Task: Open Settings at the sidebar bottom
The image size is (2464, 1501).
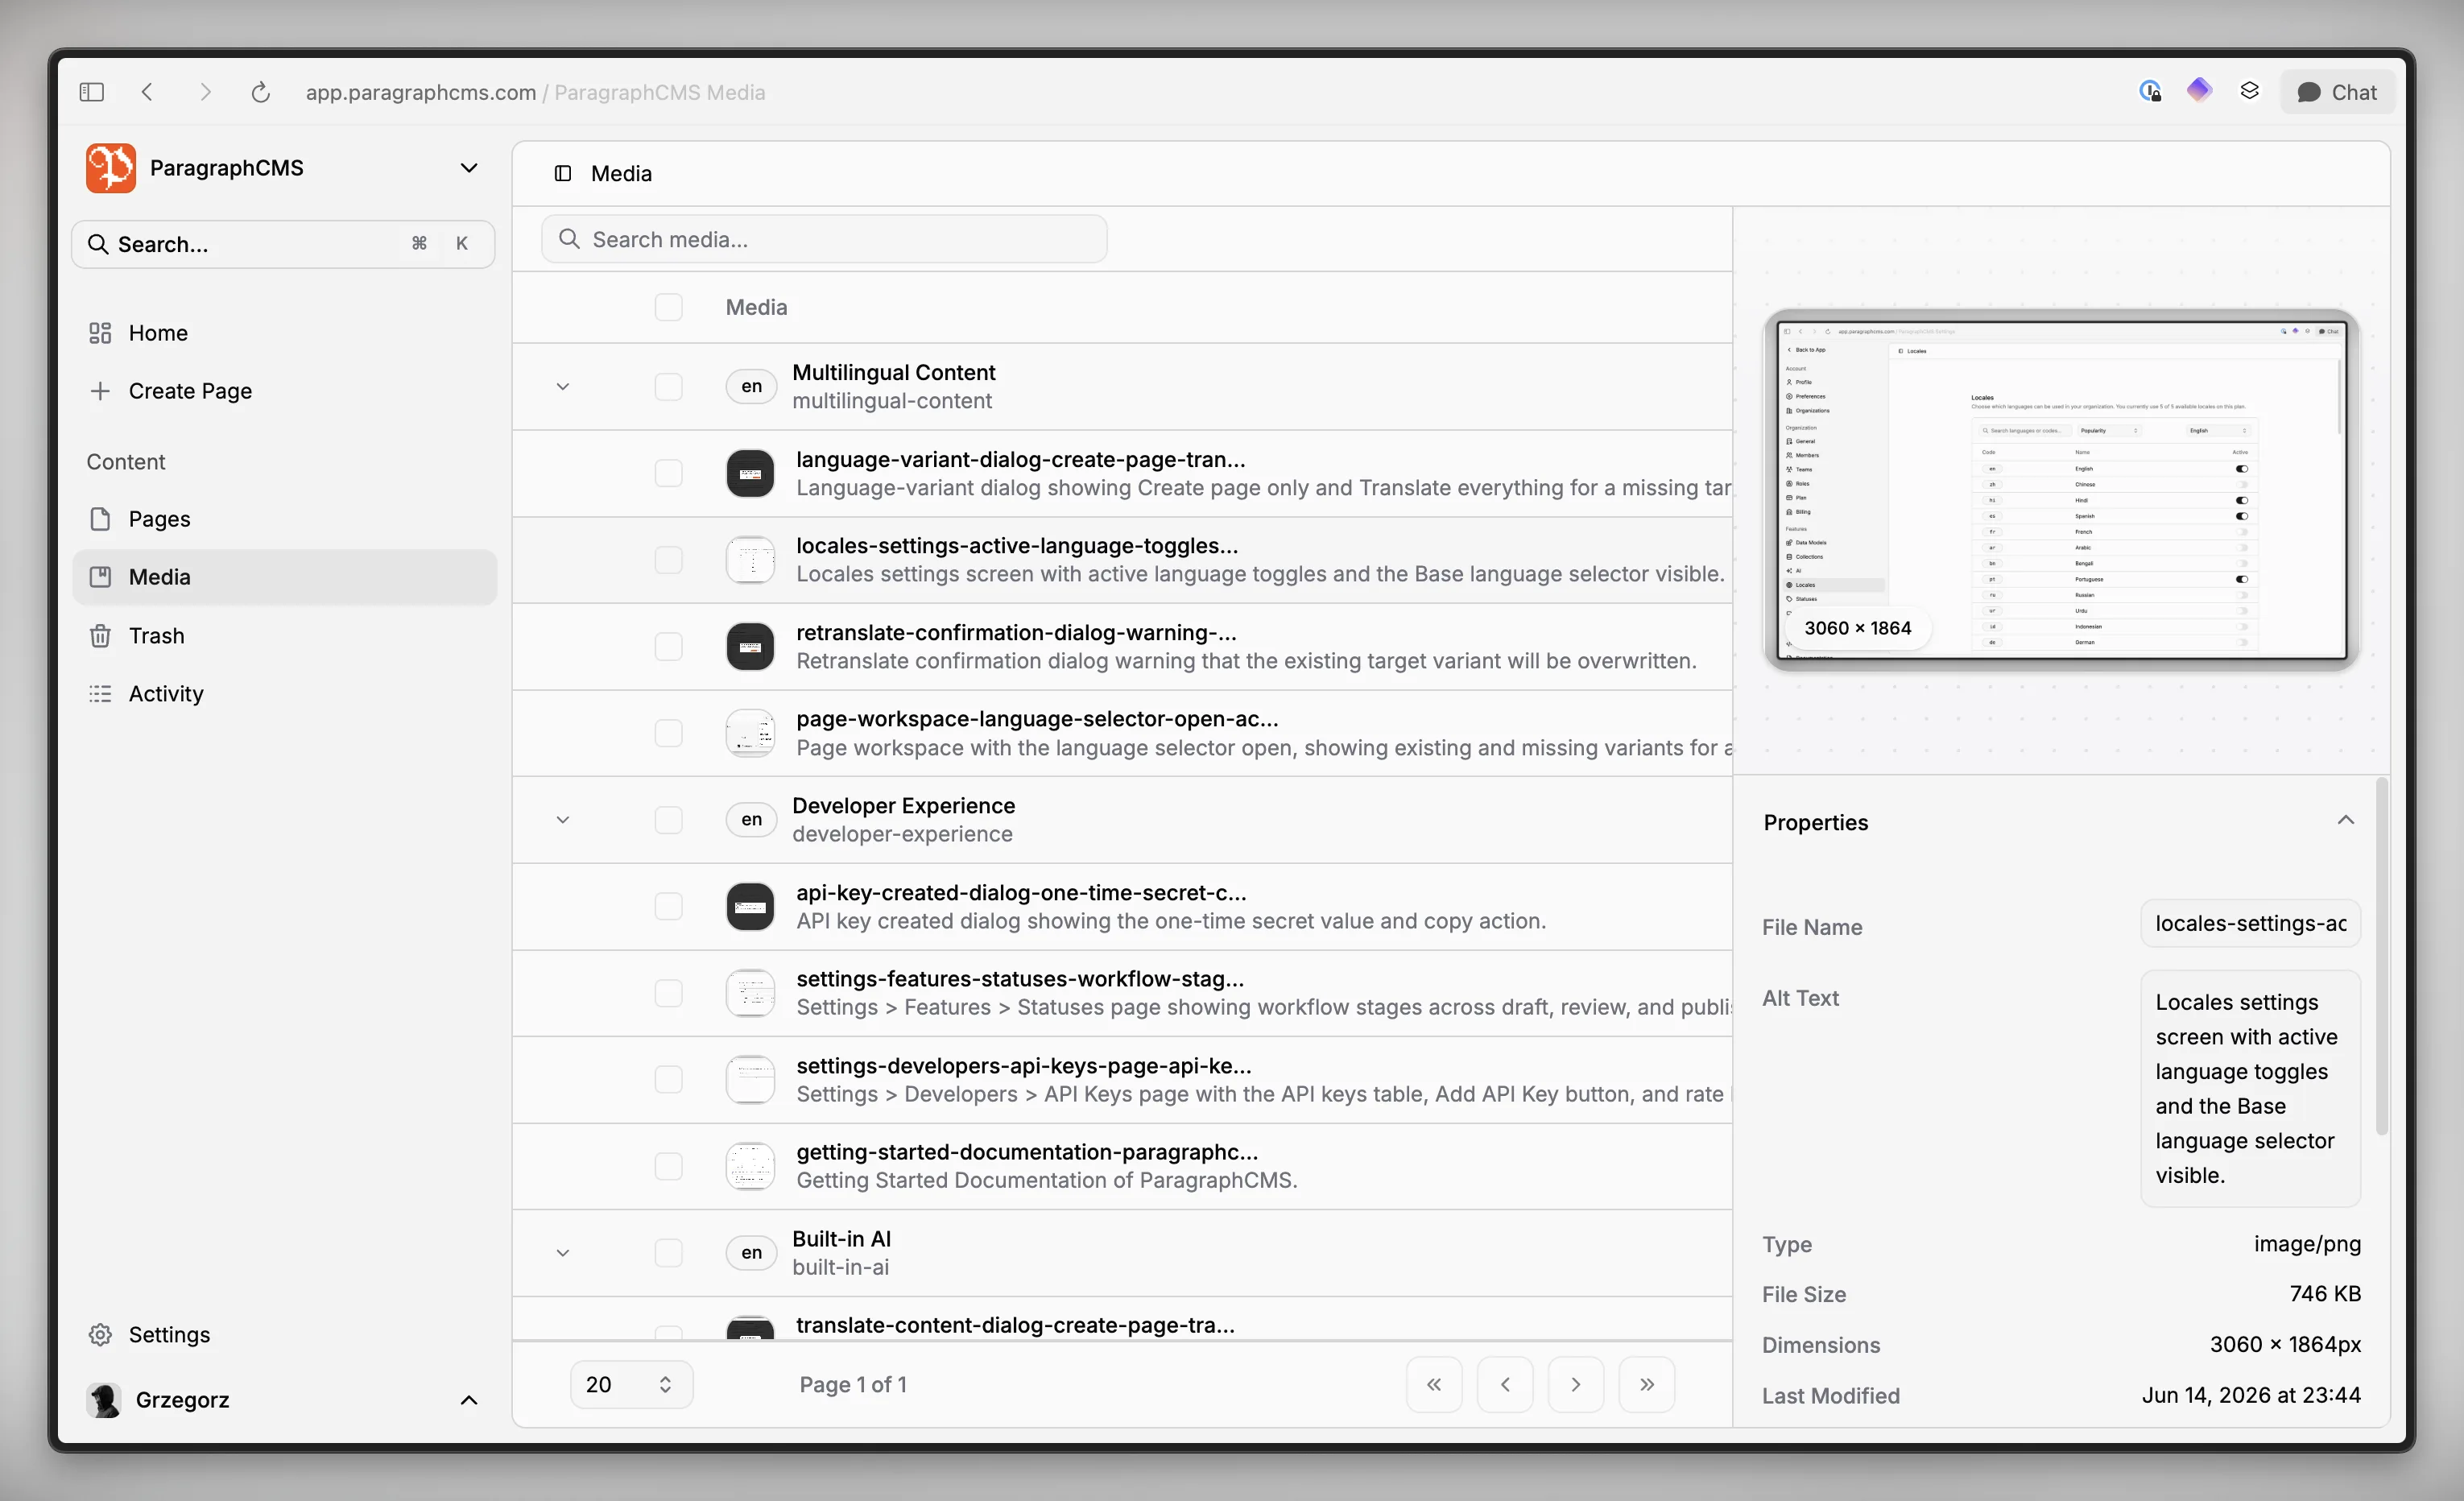Action: pos(284,1334)
